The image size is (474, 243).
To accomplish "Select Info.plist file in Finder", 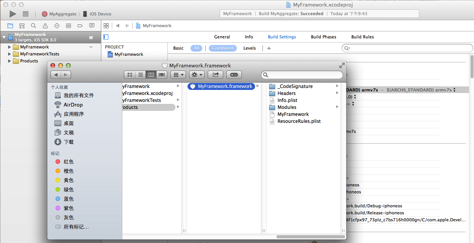I will tap(283, 100).
